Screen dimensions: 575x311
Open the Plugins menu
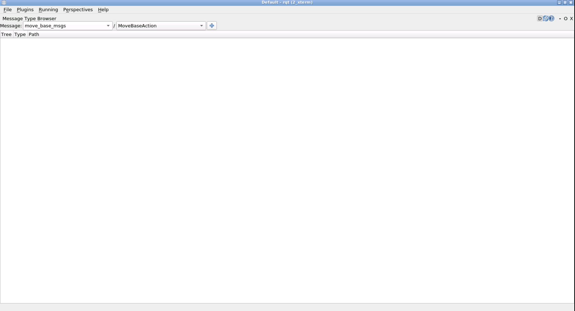(x=25, y=9)
